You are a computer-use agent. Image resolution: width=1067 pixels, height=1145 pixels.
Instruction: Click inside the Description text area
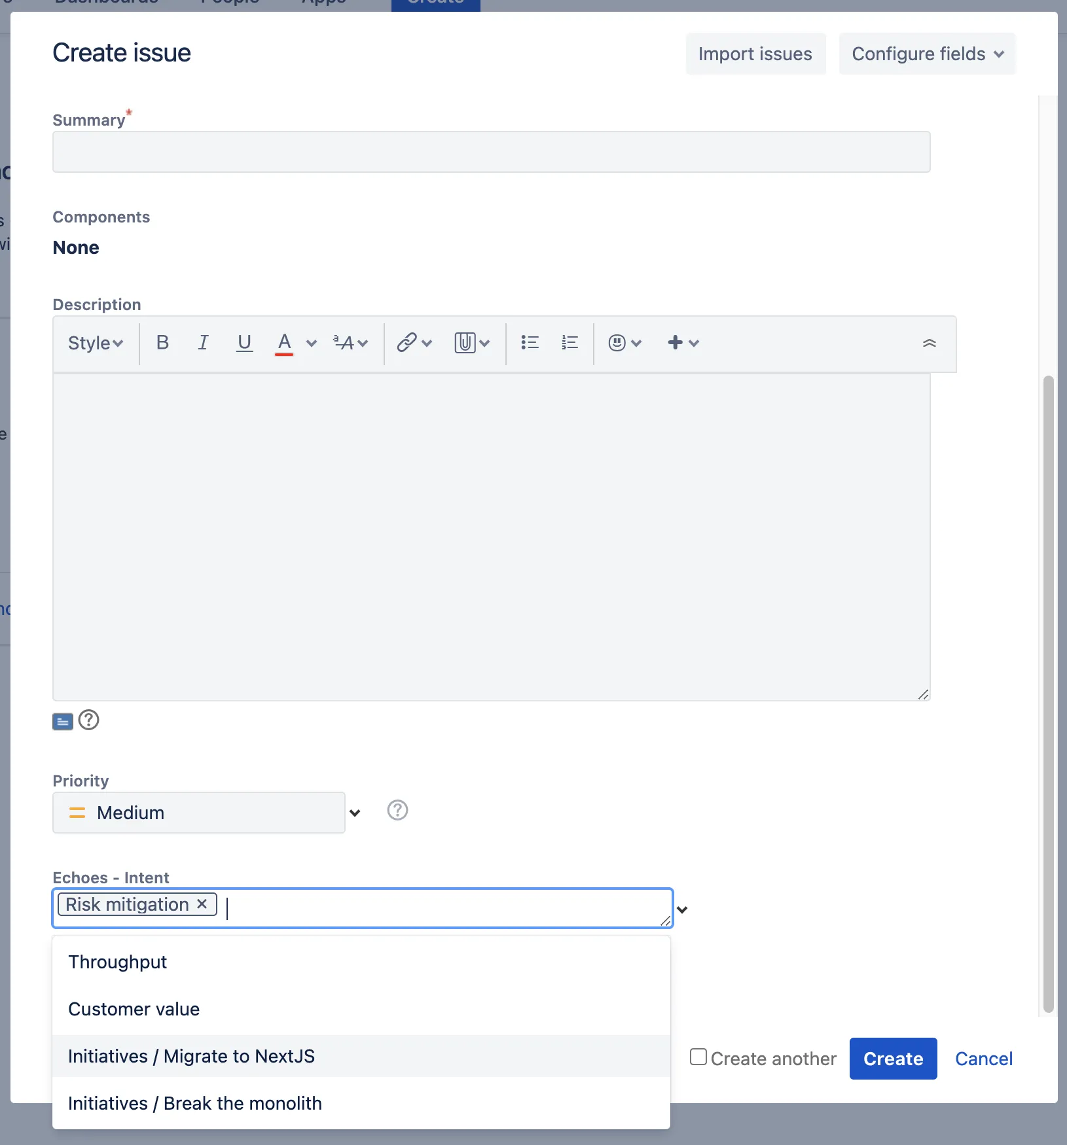pyautogui.click(x=492, y=537)
